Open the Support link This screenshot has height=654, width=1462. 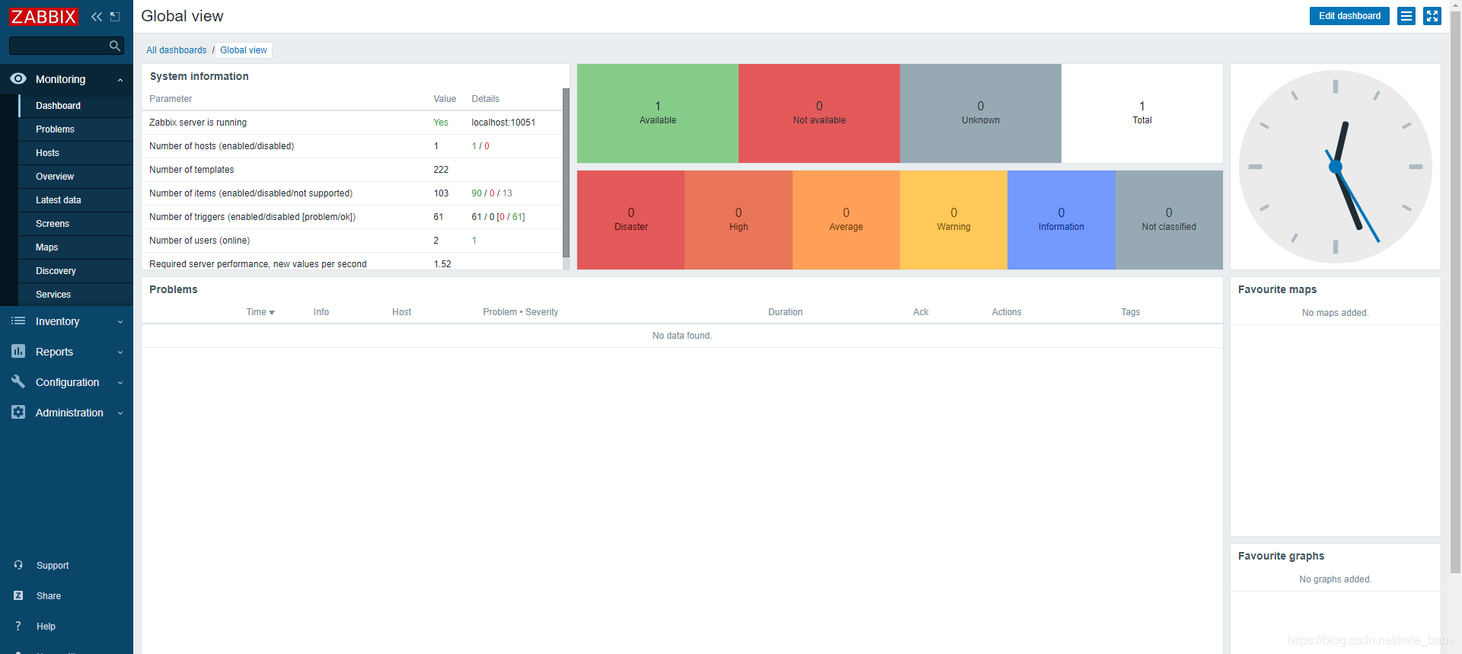53,566
